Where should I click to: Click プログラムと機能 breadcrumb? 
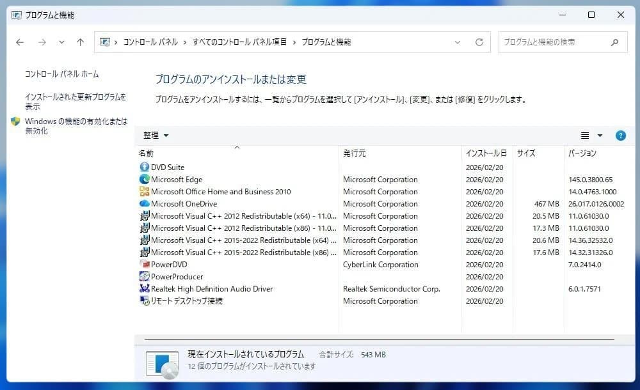326,42
